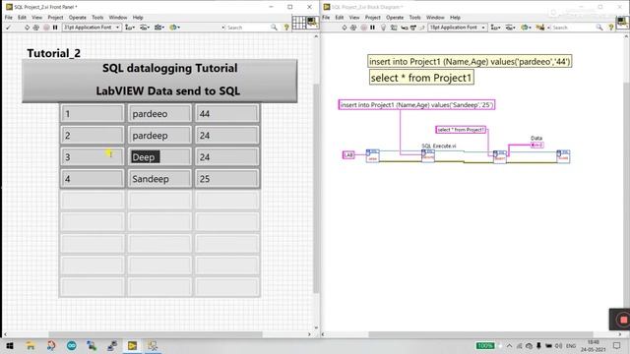This screenshot has width=630, height=354.
Task: Open Tools menu in Front Panel
Action: click(97, 18)
